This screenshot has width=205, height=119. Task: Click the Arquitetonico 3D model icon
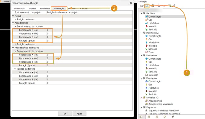(147, 101)
